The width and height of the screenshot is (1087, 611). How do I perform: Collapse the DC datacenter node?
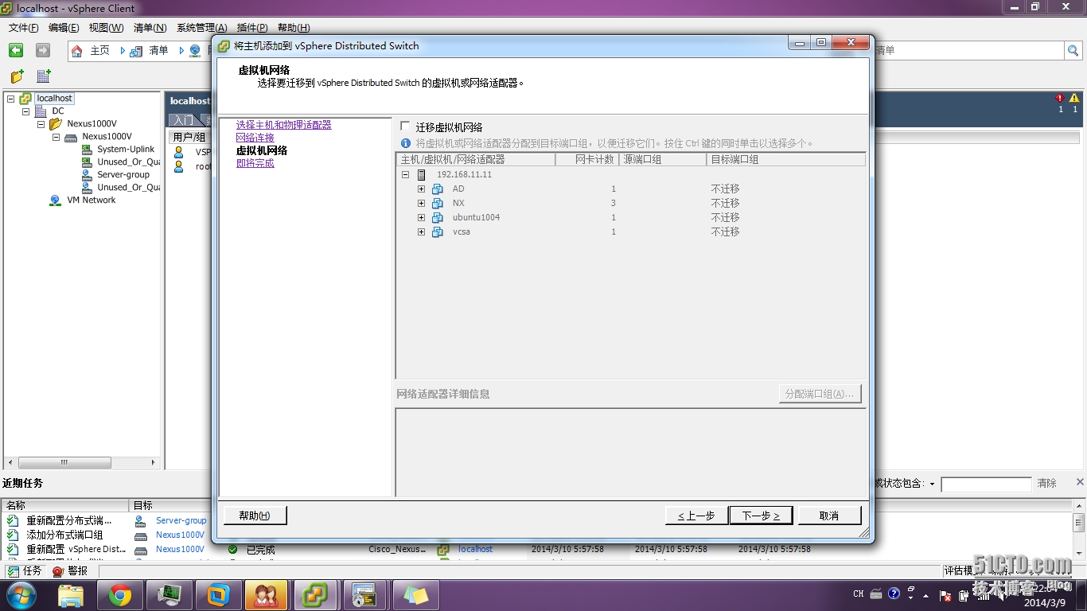tap(25, 111)
